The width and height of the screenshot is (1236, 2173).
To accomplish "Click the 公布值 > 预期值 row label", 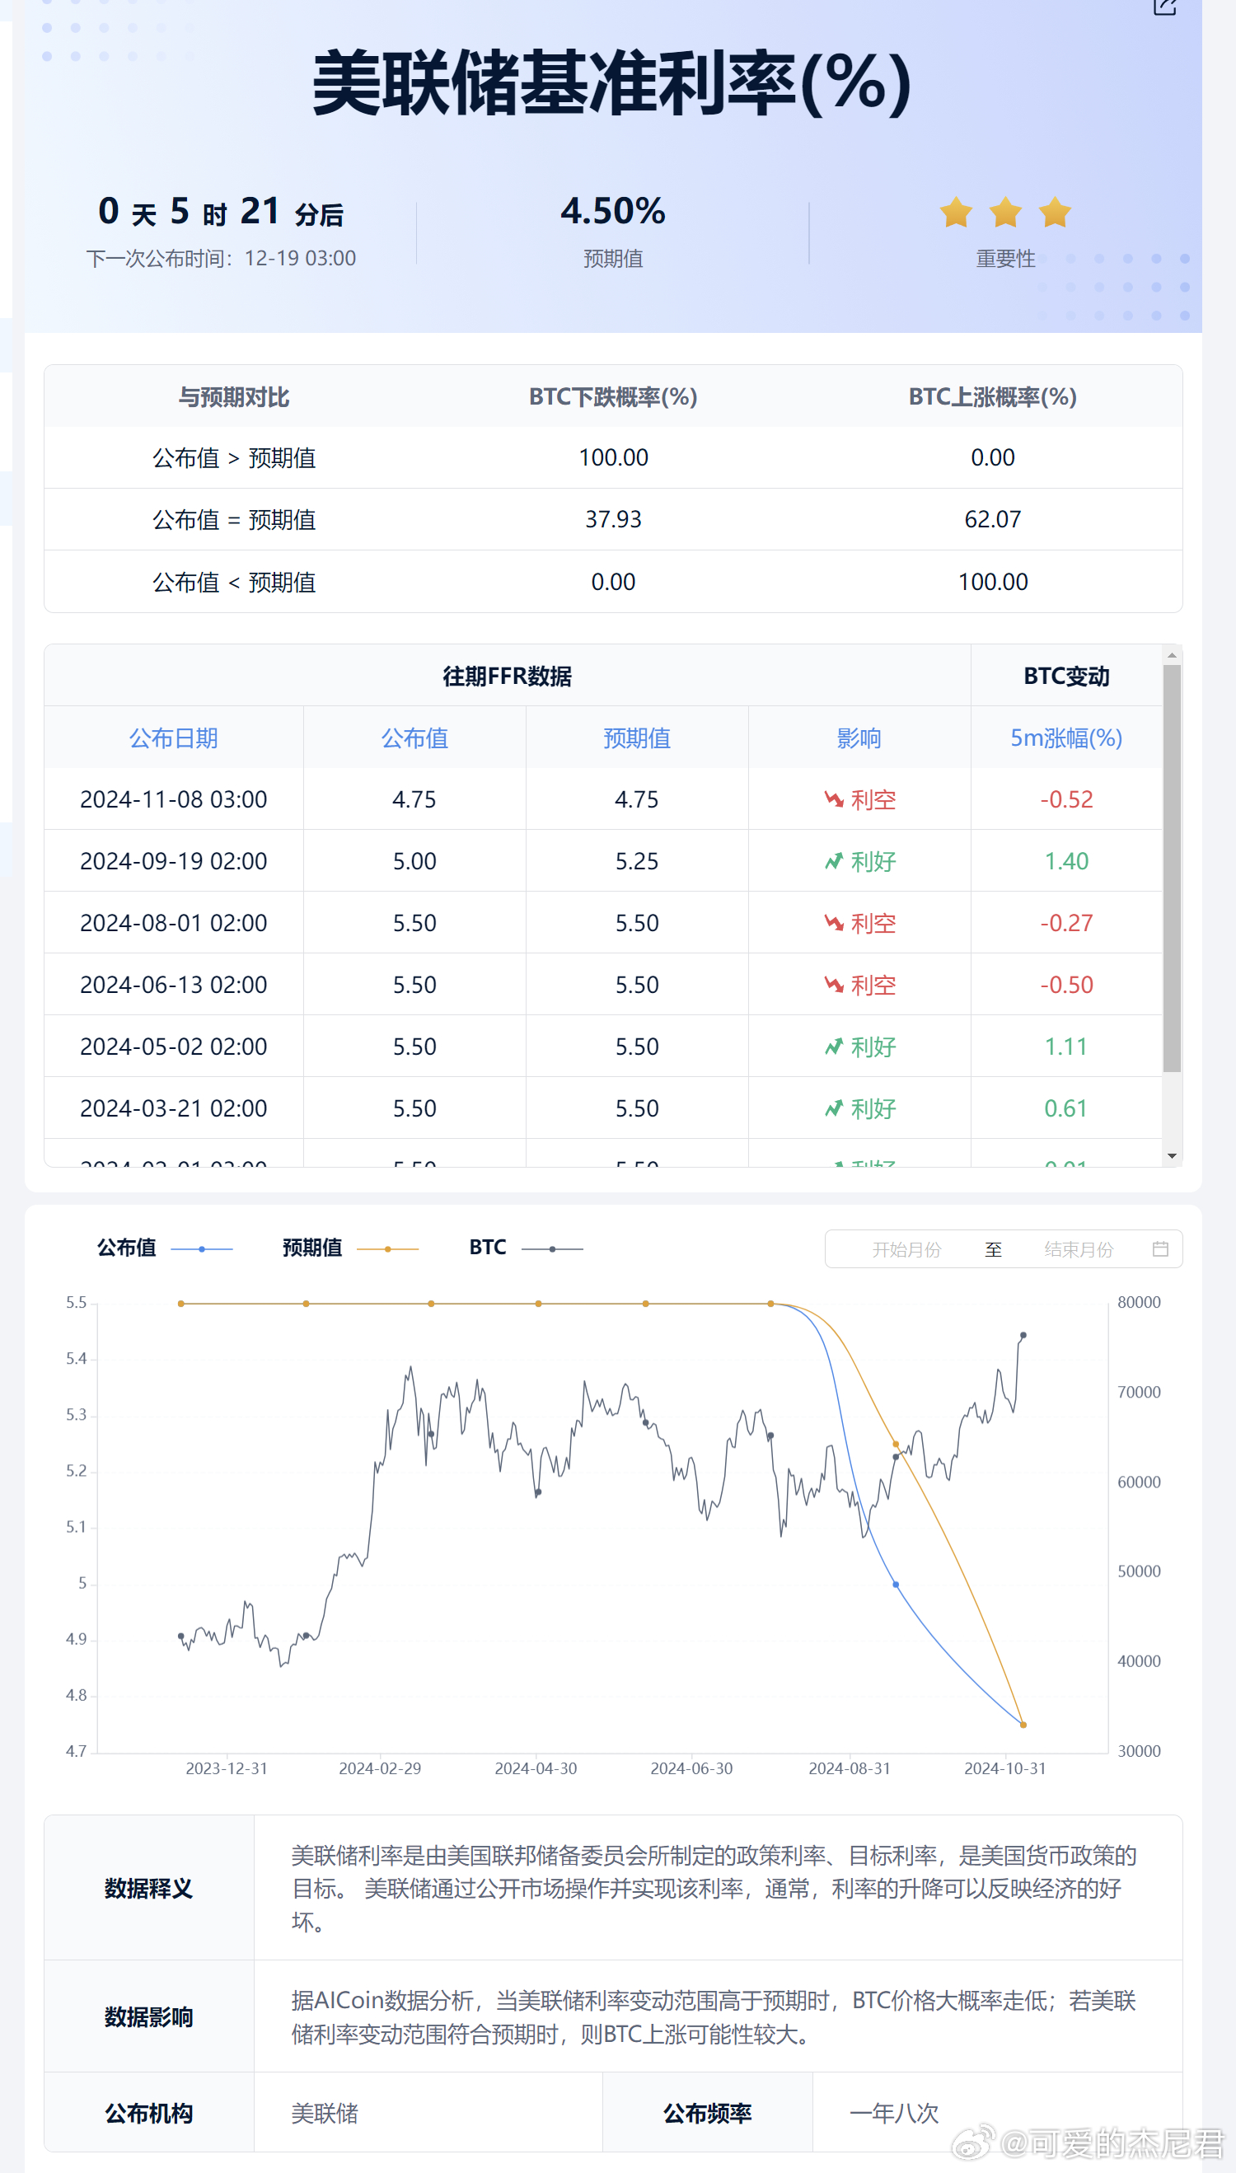I will tap(233, 458).
